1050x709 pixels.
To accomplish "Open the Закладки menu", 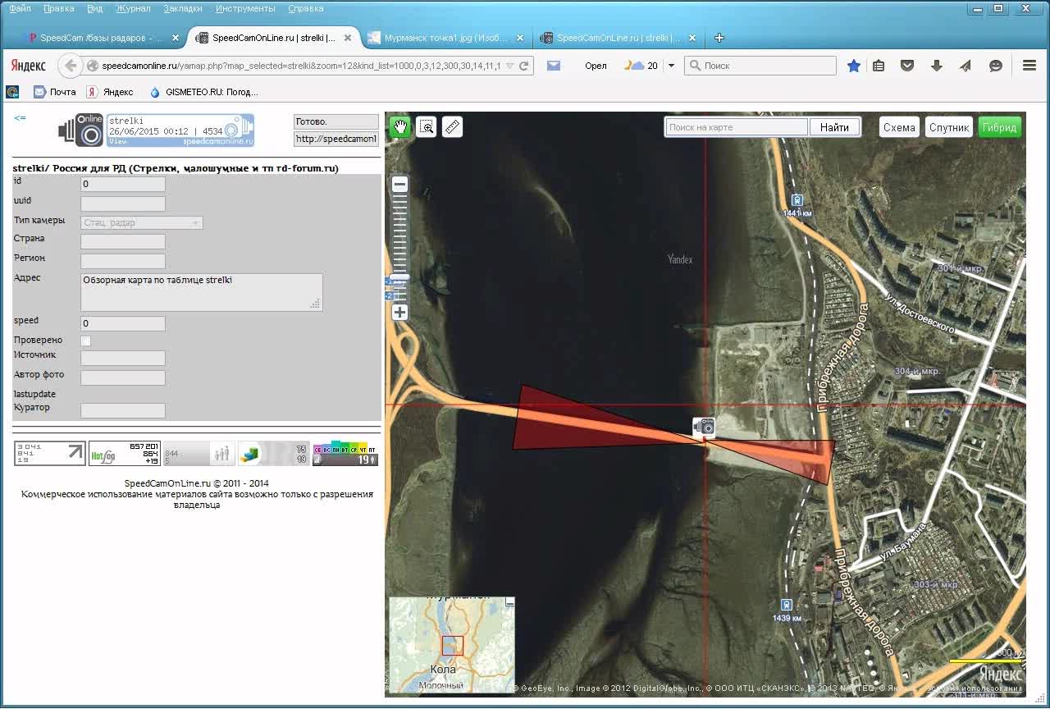I will coord(182,8).
